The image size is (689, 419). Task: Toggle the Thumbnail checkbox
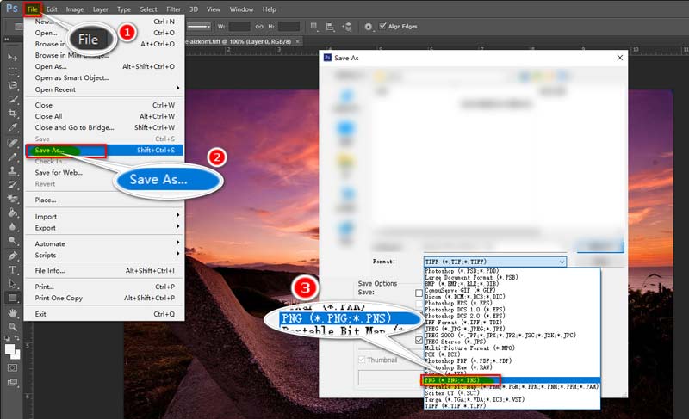tap(362, 360)
